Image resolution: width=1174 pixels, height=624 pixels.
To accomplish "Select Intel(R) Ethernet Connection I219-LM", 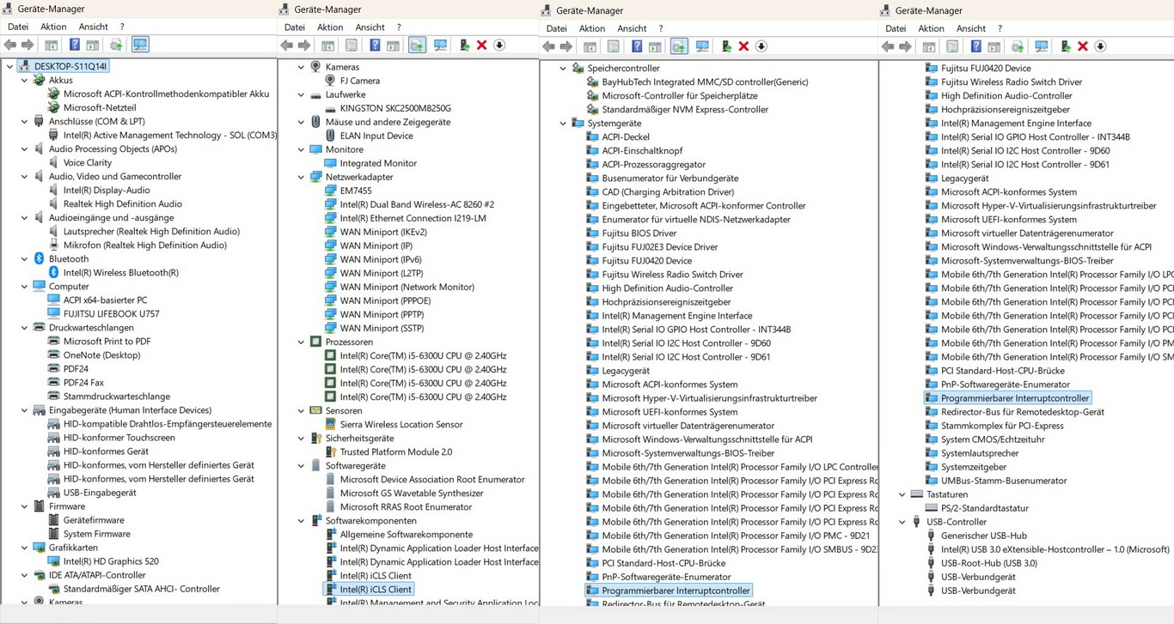I will tap(413, 218).
